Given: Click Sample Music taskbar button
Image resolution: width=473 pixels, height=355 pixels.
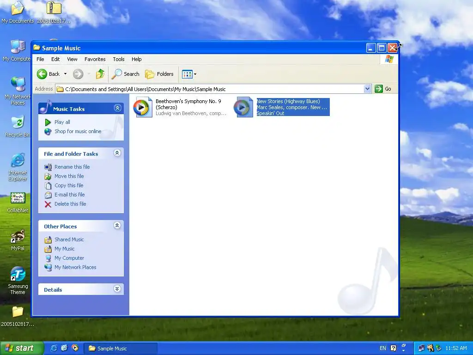Looking at the screenshot, I should (121, 349).
